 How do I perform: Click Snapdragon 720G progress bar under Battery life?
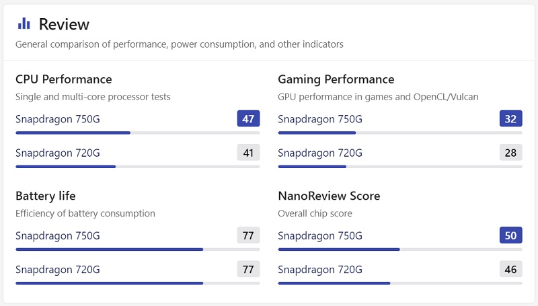pos(137,283)
